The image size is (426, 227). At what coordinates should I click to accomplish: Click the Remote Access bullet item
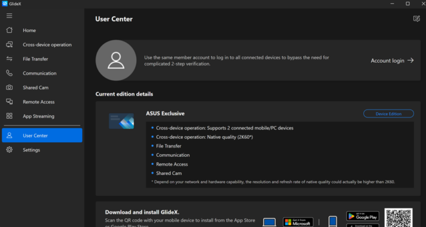172,164
